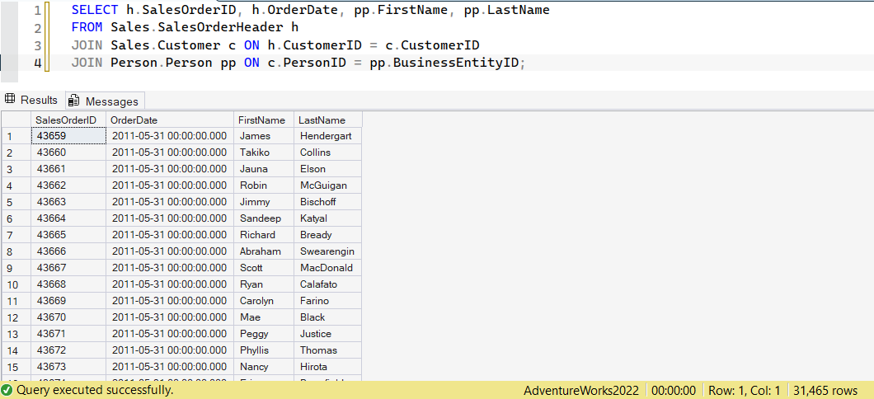Select FirstName cell Jauna
The image size is (874, 399).
(264, 169)
